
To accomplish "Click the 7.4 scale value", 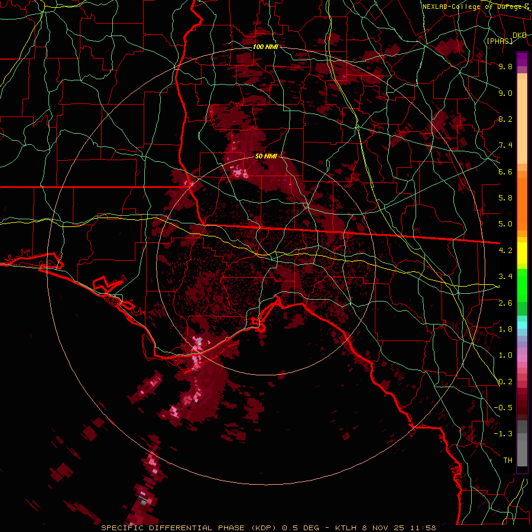I will pos(505,145).
